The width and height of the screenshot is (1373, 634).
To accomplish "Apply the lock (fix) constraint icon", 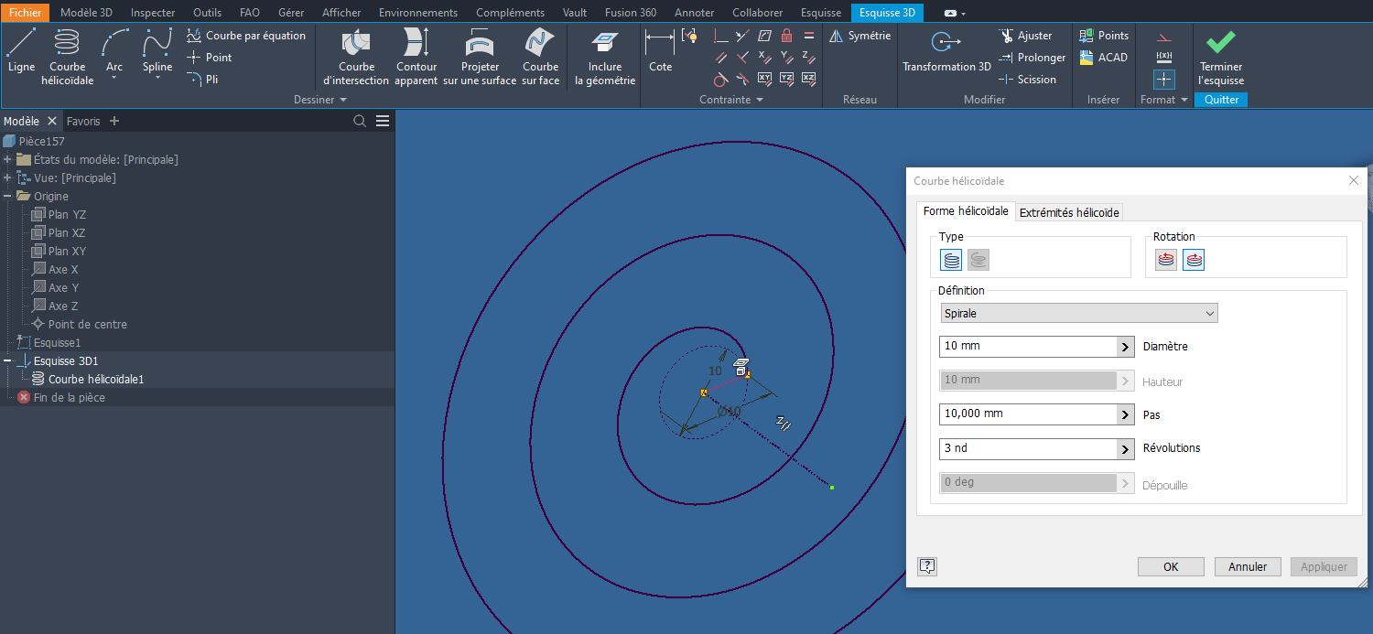I will click(786, 36).
